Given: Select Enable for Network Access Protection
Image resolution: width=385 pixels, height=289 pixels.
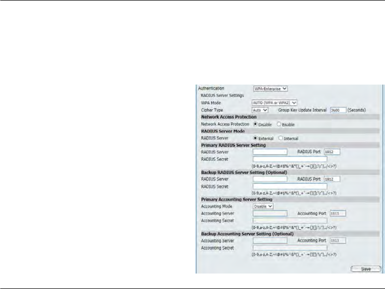Looking at the screenshot, I should pos(279,124).
